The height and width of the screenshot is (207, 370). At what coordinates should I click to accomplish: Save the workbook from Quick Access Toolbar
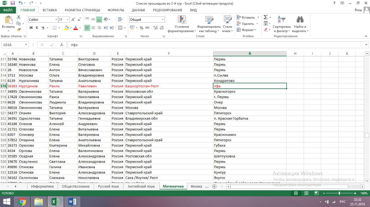tap(12, 3)
